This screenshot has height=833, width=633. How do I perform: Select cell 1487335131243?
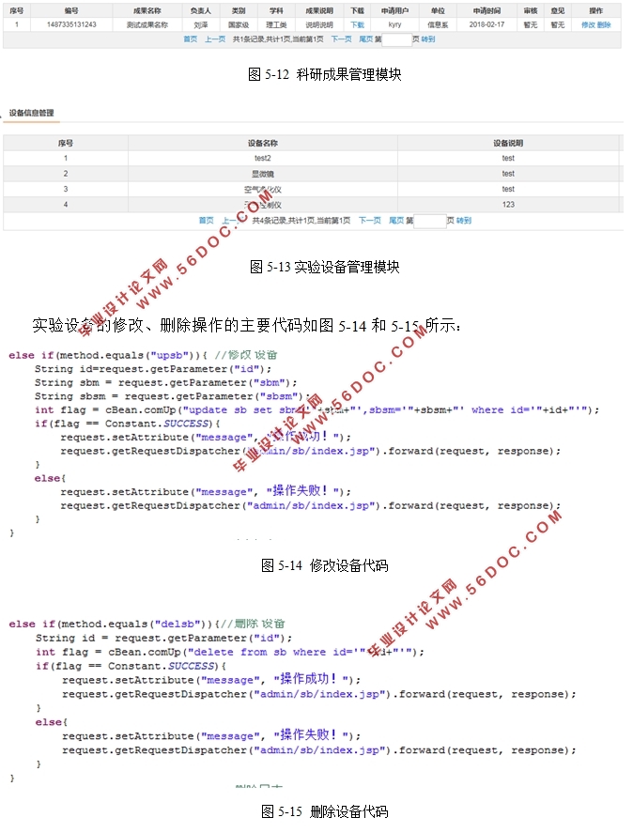click(x=71, y=25)
